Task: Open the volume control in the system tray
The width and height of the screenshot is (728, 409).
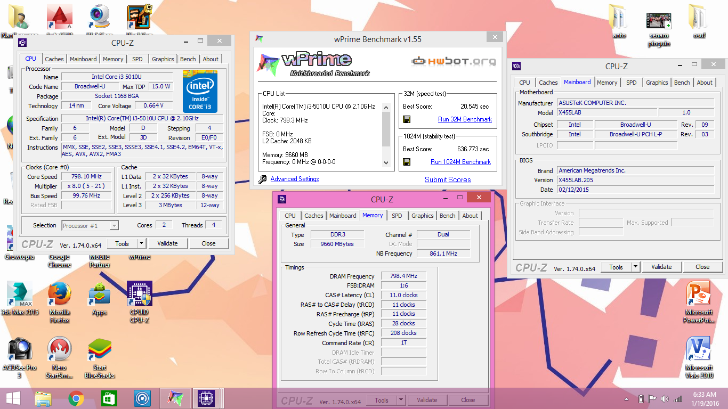Action: tap(665, 399)
